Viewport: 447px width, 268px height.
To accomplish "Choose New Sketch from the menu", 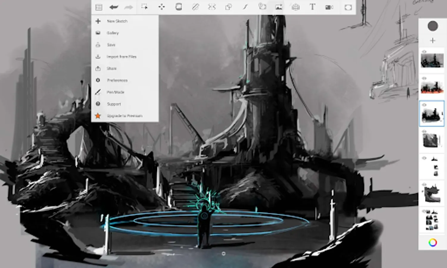I will 117,21.
